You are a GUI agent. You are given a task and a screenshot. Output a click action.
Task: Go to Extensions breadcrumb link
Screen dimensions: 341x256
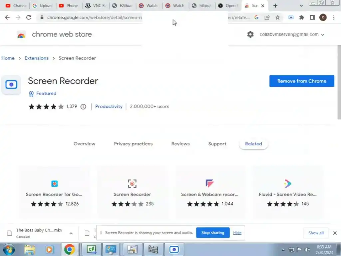coord(37,58)
